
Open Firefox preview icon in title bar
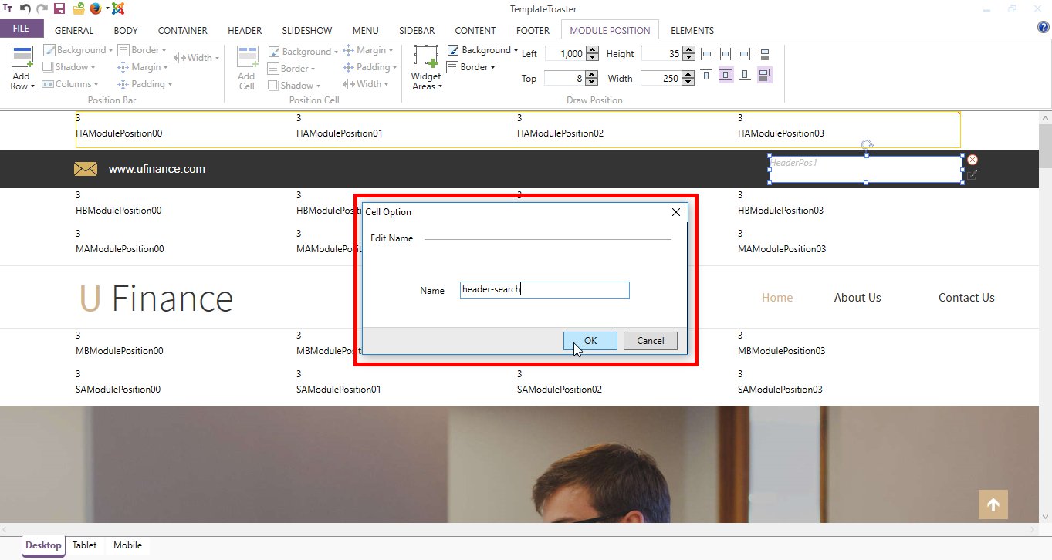[95, 8]
